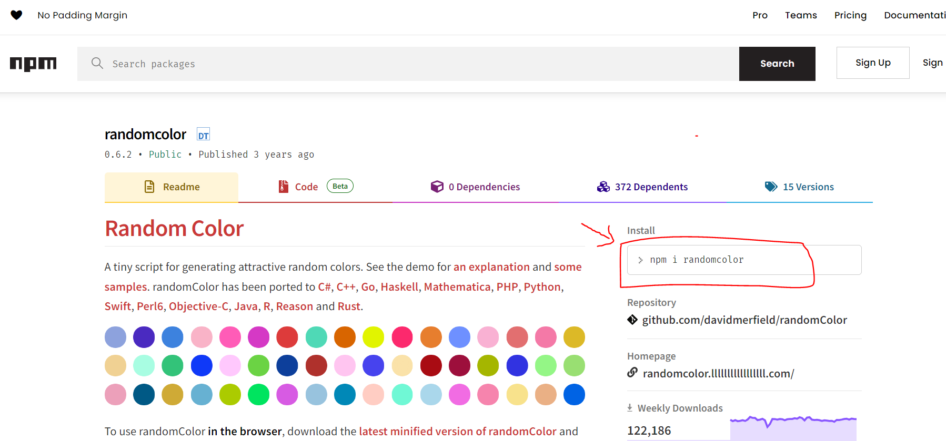Open the Documentation menu item
This screenshot has width=946, height=441.
pos(915,15)
